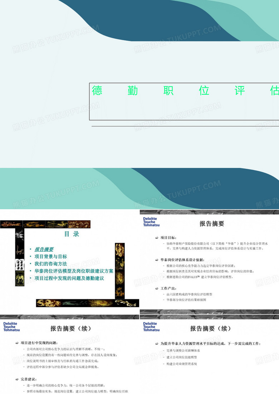Select 项目背景与目标 in the 目录 list
Screen dimensions: 279x394
pos(50,257)
